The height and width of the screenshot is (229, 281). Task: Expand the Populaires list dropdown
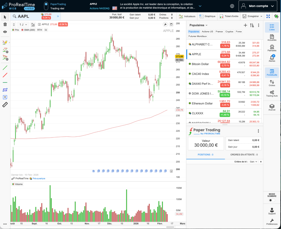pyautogui.click(x=199, y=25)
